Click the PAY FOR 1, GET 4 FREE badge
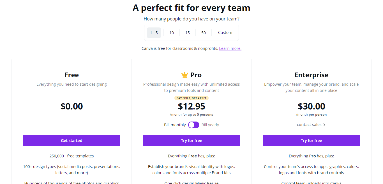This screenshot has width=383, height=184. click(191, 98)
